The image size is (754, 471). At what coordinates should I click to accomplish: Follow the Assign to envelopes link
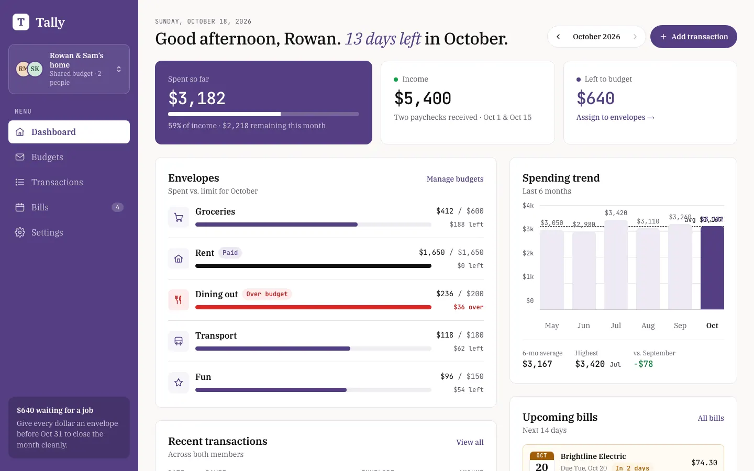(615, 117)
